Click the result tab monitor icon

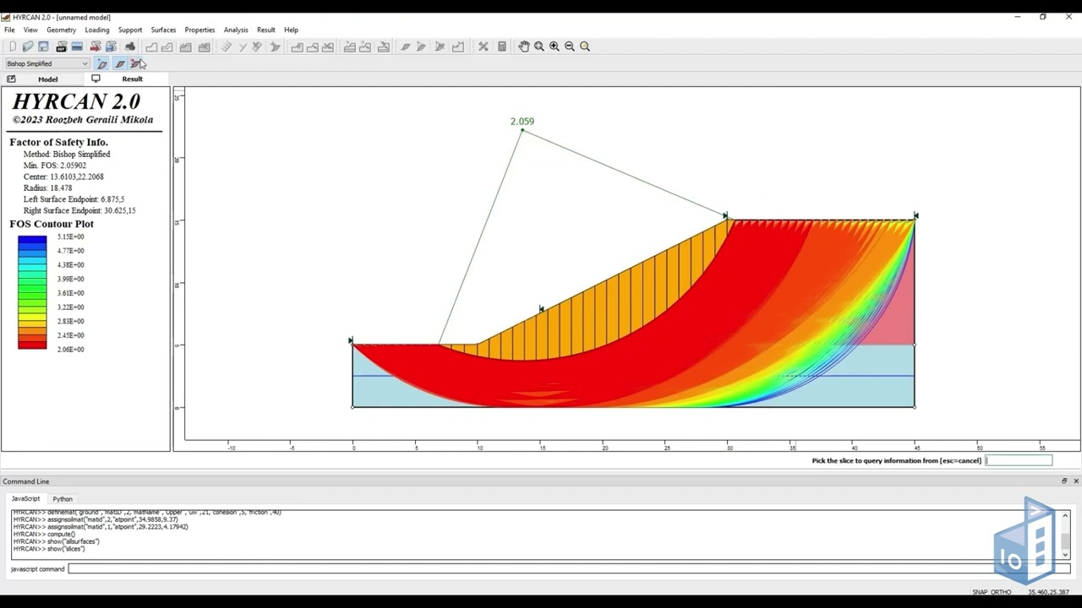[96, 79]
